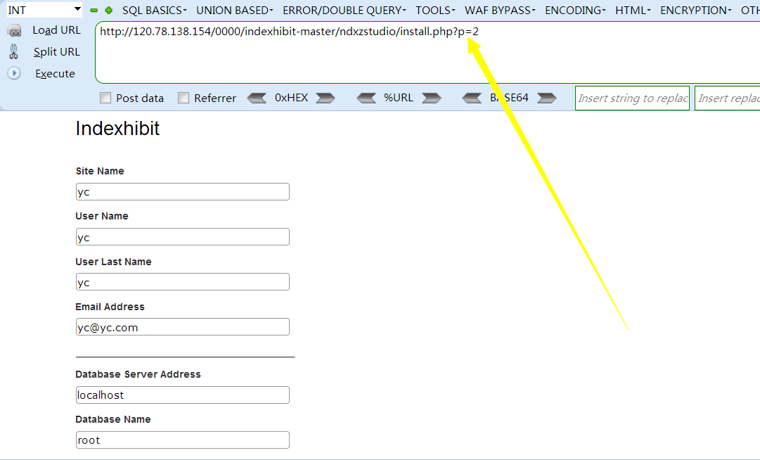Screen dimensions: 760x460
Task: Open the ENCODING menu
Action: click(574, 11)
